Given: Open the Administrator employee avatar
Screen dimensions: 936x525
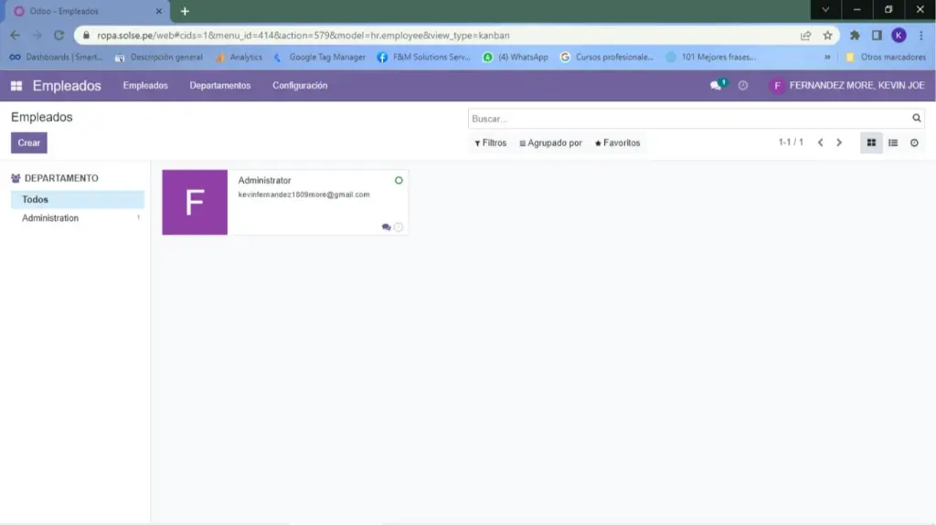Looking at the screenshot, I should (195, 203).
